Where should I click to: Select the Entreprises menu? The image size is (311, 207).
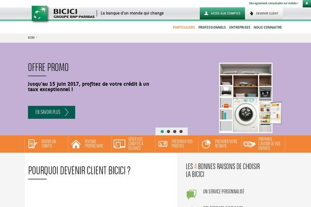point(239,27)
